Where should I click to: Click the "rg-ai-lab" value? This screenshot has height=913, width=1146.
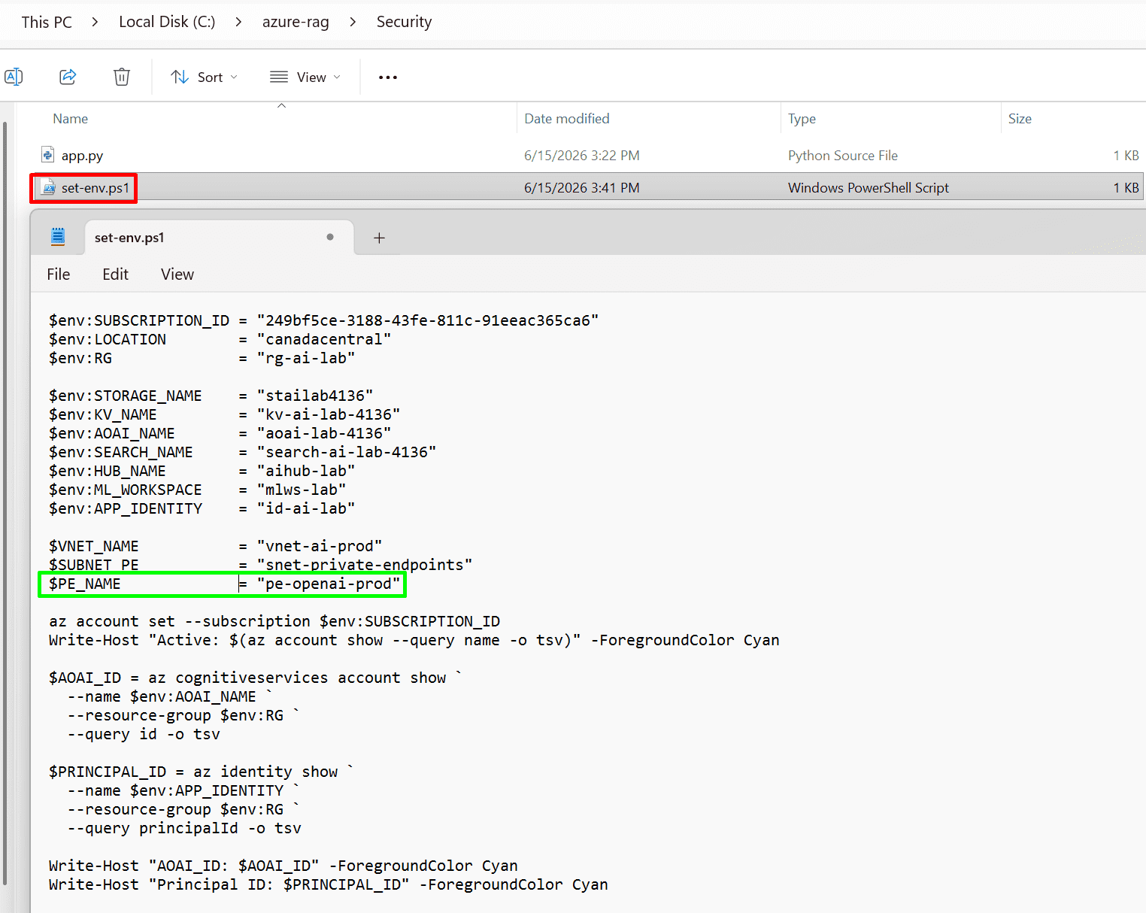click(x=306, y=358)
